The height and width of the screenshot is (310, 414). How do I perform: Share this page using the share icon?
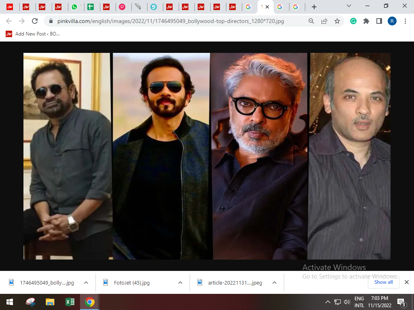tap(324, 21)
